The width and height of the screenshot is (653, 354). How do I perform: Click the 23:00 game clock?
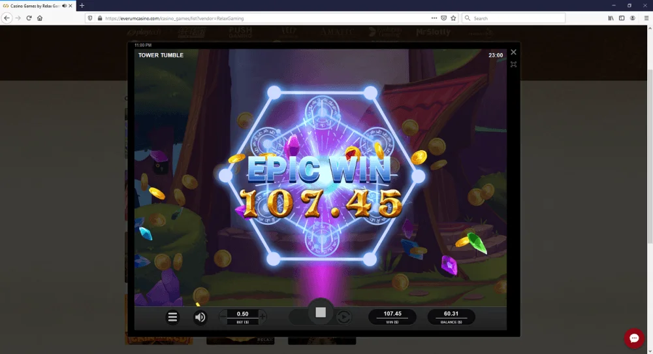(x=496, y=55)
